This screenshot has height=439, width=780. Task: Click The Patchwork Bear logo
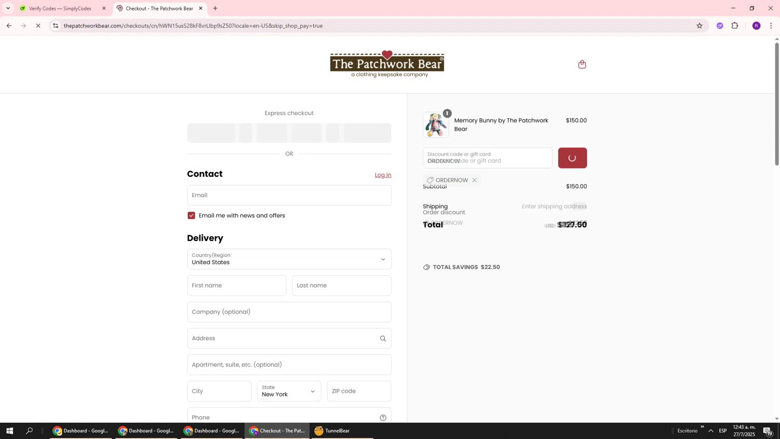[x=387, y=64]
